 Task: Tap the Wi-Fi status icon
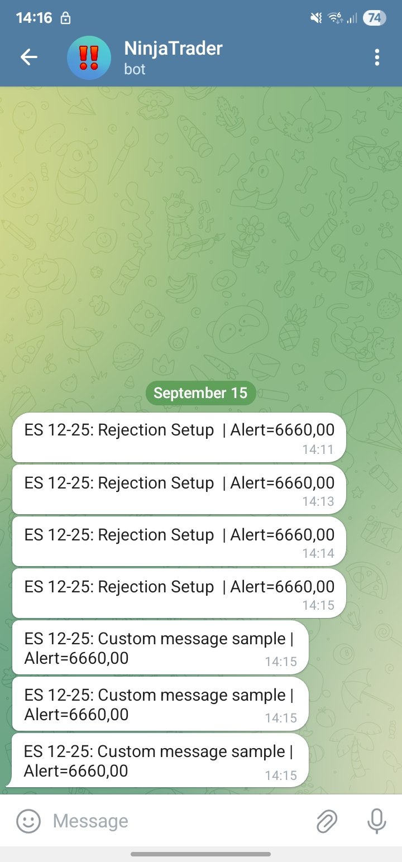(335, 18)
